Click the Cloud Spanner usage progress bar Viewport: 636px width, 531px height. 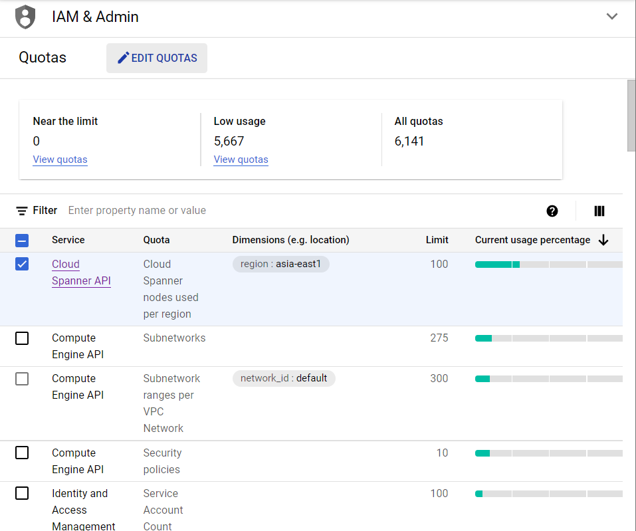pyautogui.click(x=548, y=265)
